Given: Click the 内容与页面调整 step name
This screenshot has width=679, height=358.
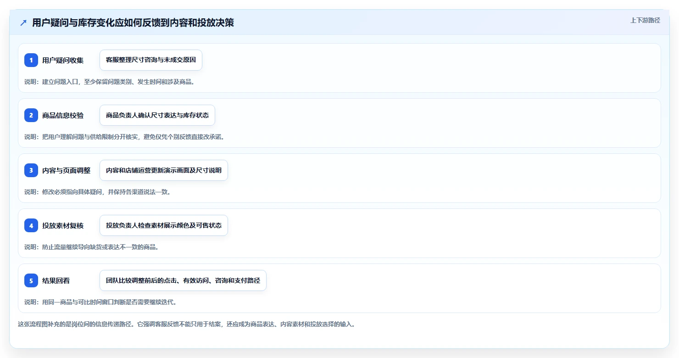Looking at the screenshot, I should point(66,170).
